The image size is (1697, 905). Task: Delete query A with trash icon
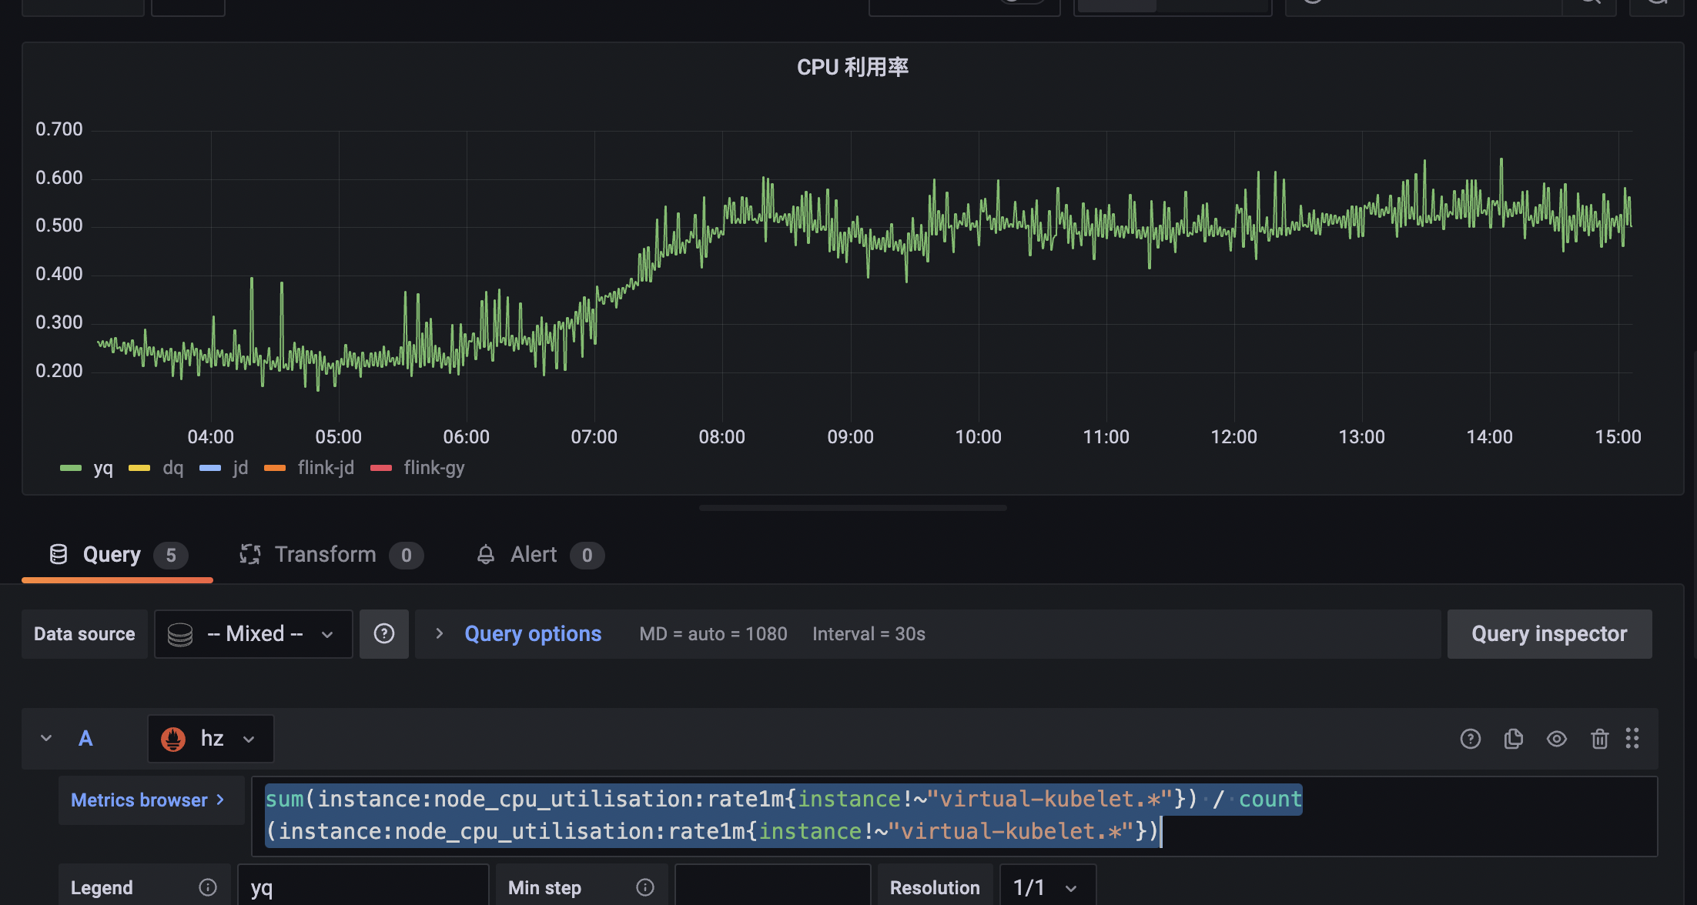pyautogui.click(x=1599, y=739)
